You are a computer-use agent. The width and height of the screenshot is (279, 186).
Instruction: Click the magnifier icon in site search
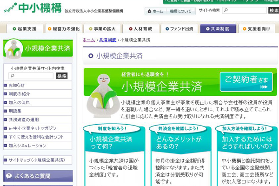pyautogui.click(x=226, y=10)
